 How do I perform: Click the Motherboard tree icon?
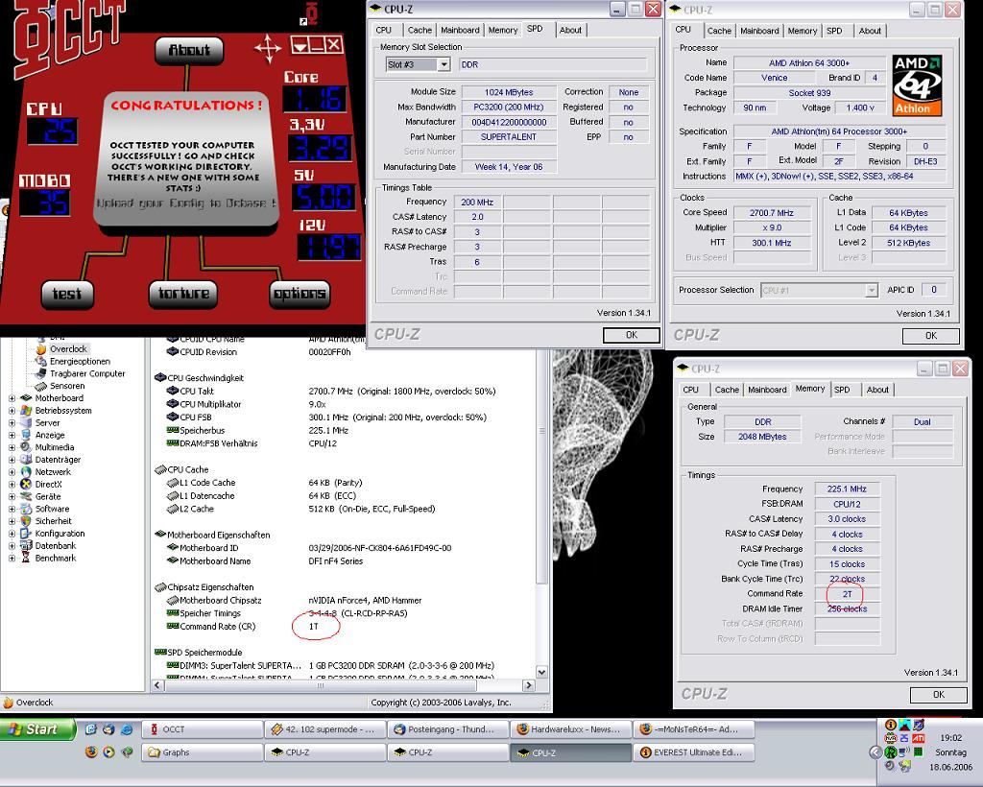[x=26, y=398]
